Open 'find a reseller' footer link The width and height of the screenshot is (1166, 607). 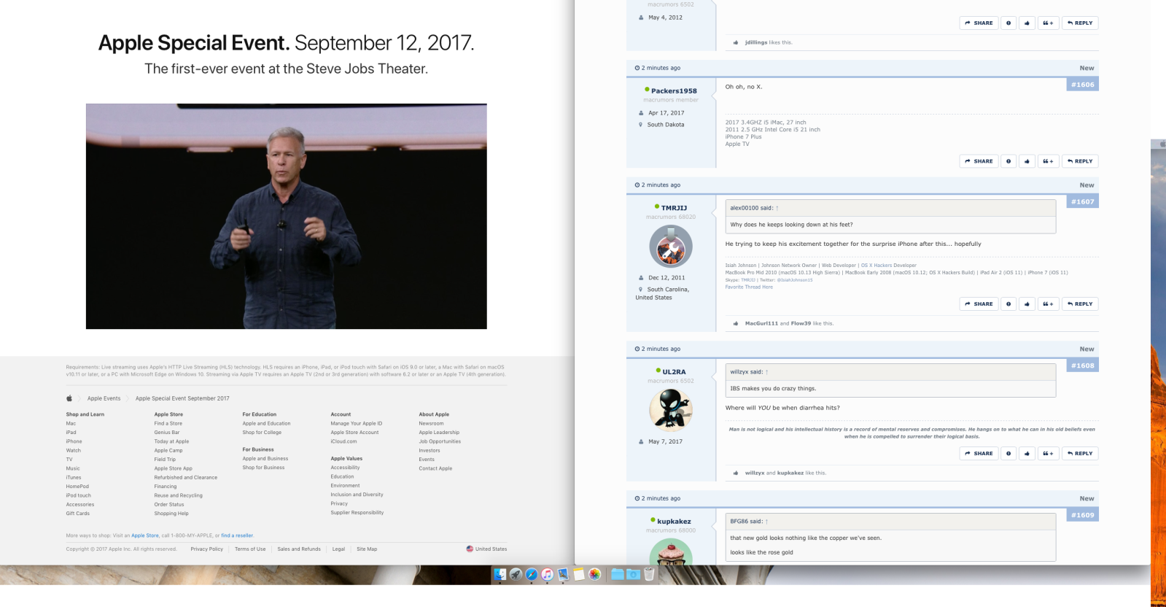237,536
